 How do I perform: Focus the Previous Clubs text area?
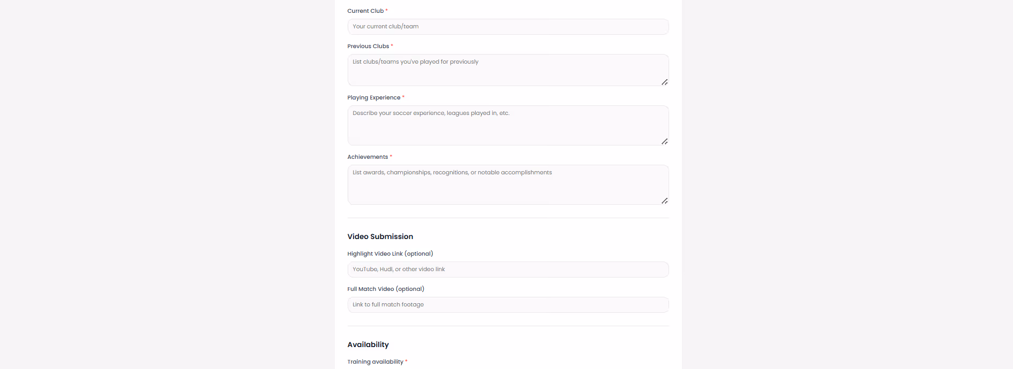508,70
